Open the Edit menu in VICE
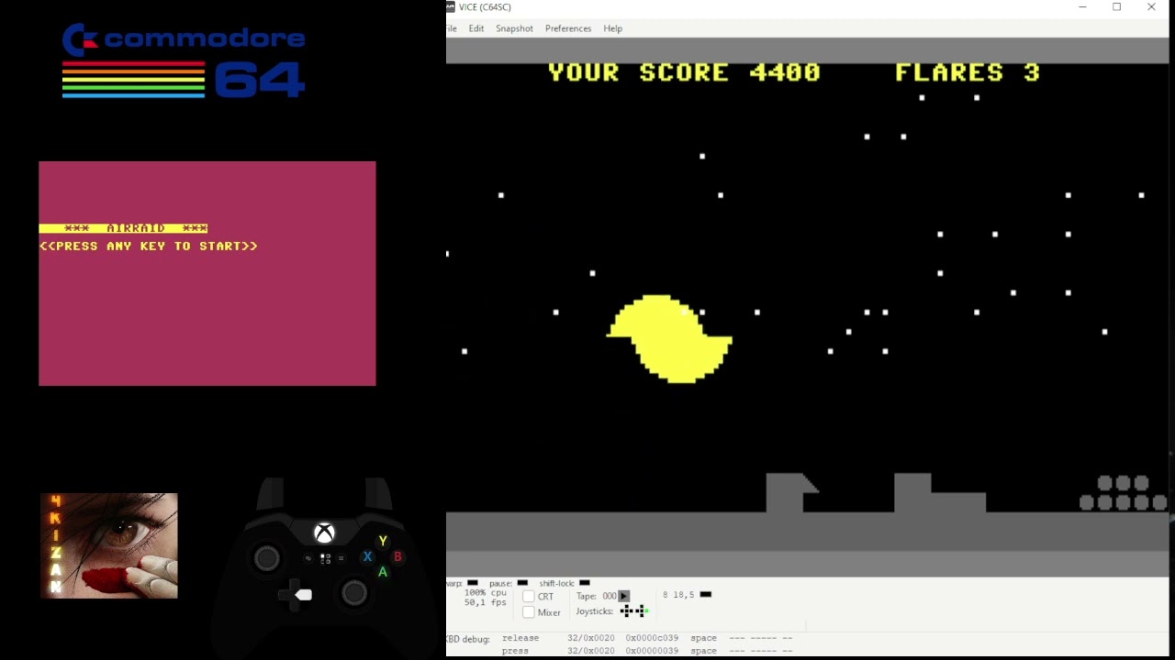Screen dimensions: 1175x660 point(476,28)
